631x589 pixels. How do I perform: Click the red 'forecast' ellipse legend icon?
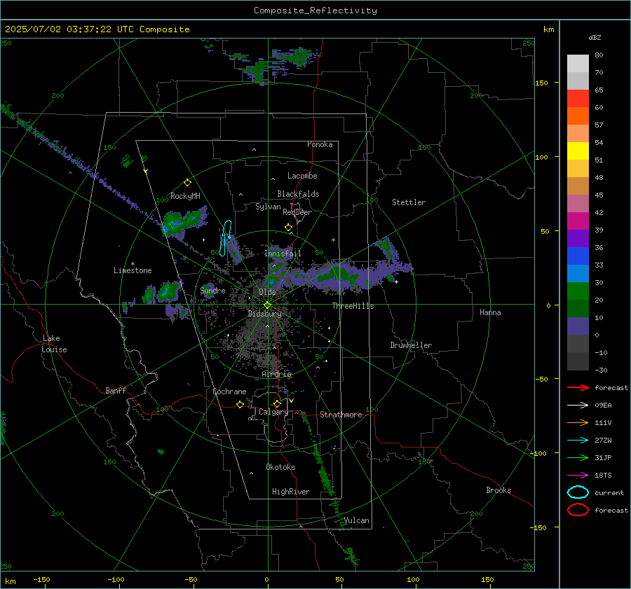[578, 510]
